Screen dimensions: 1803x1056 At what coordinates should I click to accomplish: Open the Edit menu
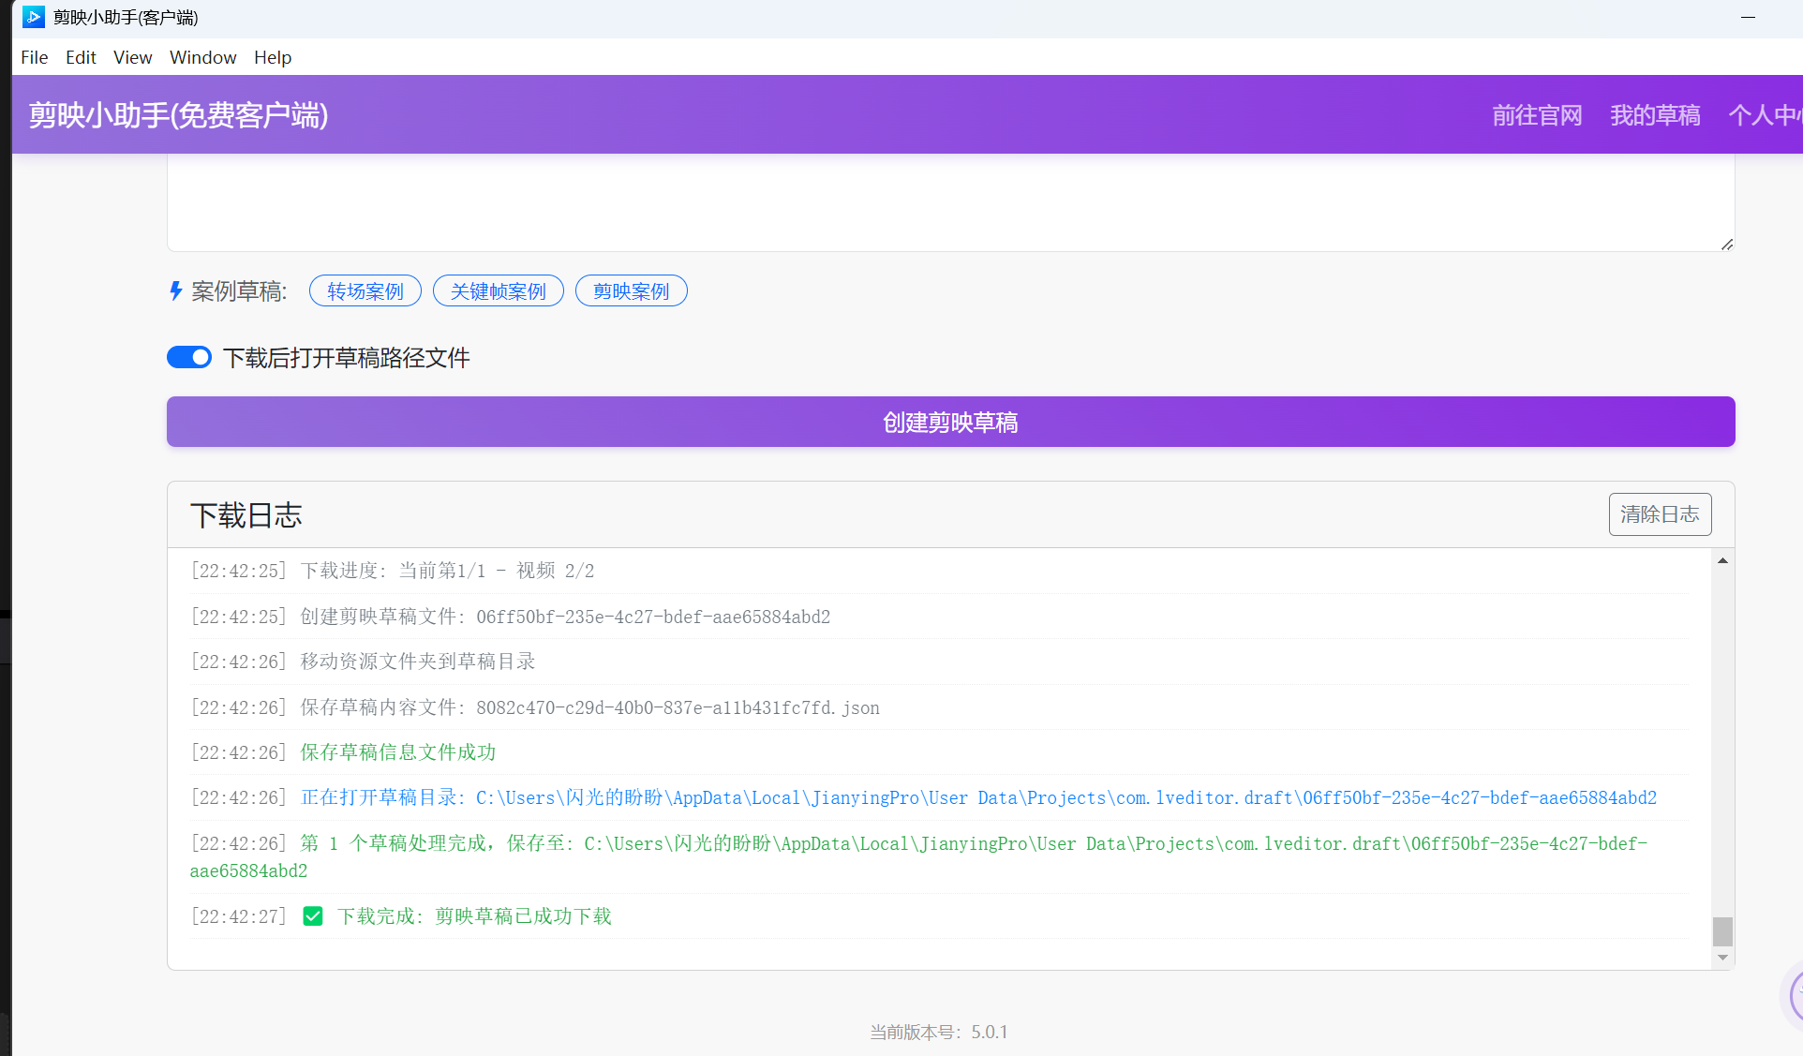coord(81,57)
